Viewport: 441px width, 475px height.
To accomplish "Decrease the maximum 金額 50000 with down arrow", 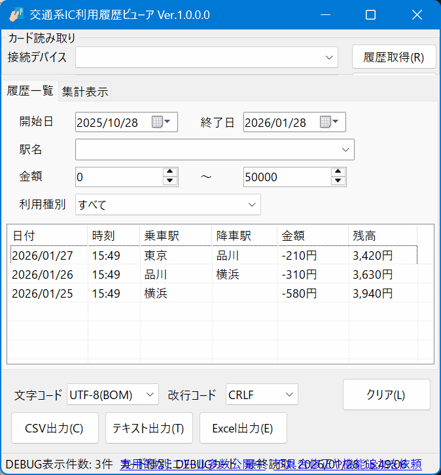I will 338,181.
